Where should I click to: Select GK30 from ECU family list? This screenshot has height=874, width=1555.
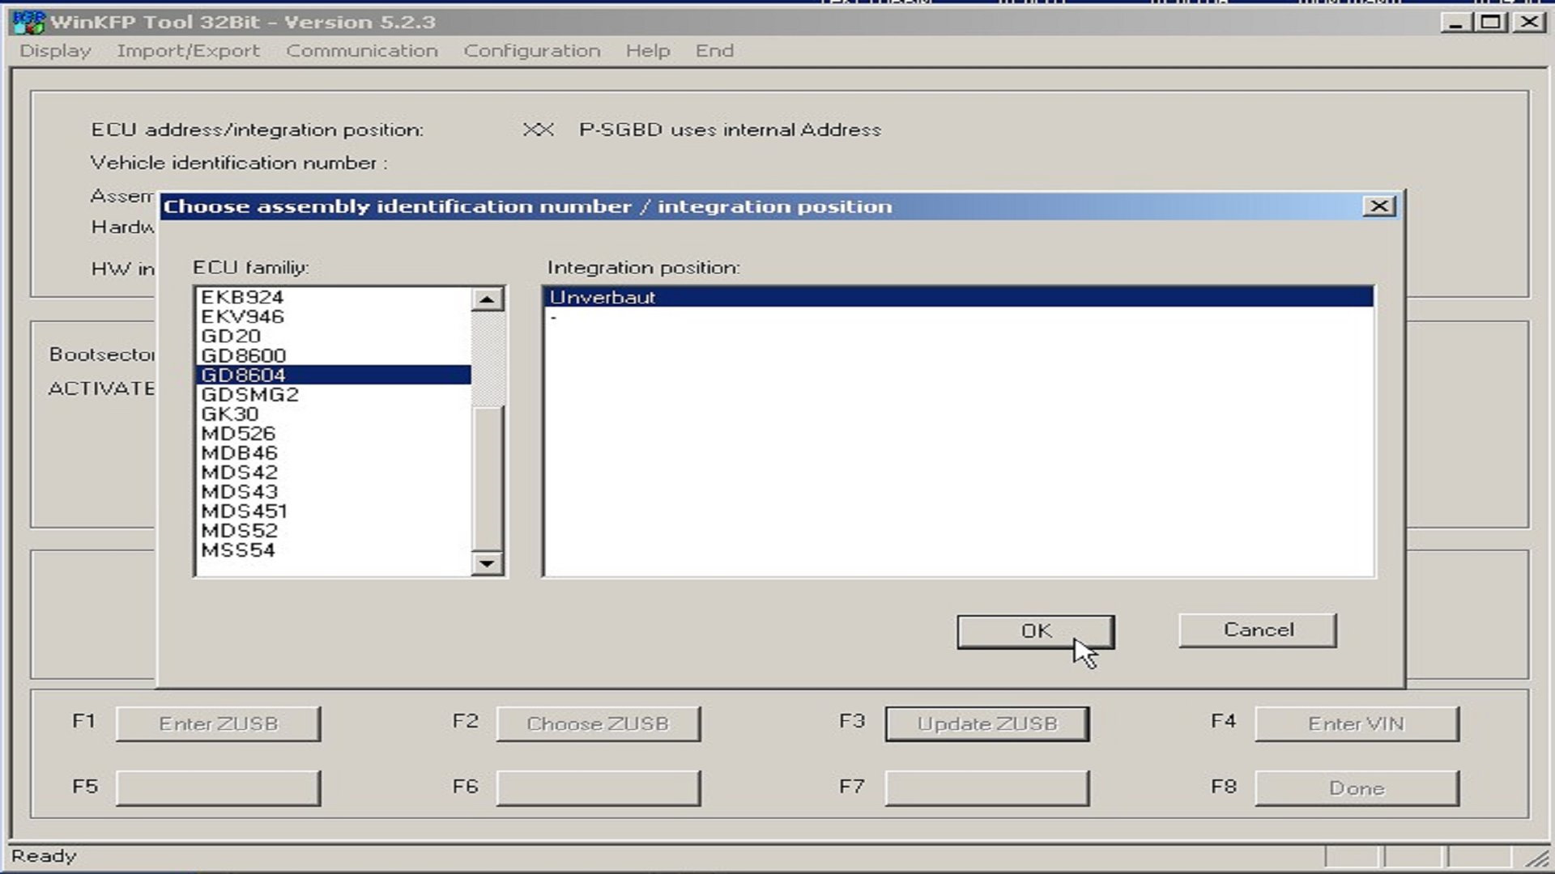coord(230,413)
